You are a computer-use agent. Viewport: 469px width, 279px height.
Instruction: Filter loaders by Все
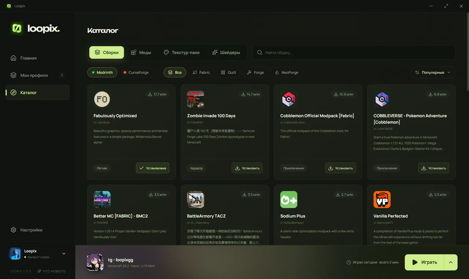175,72
